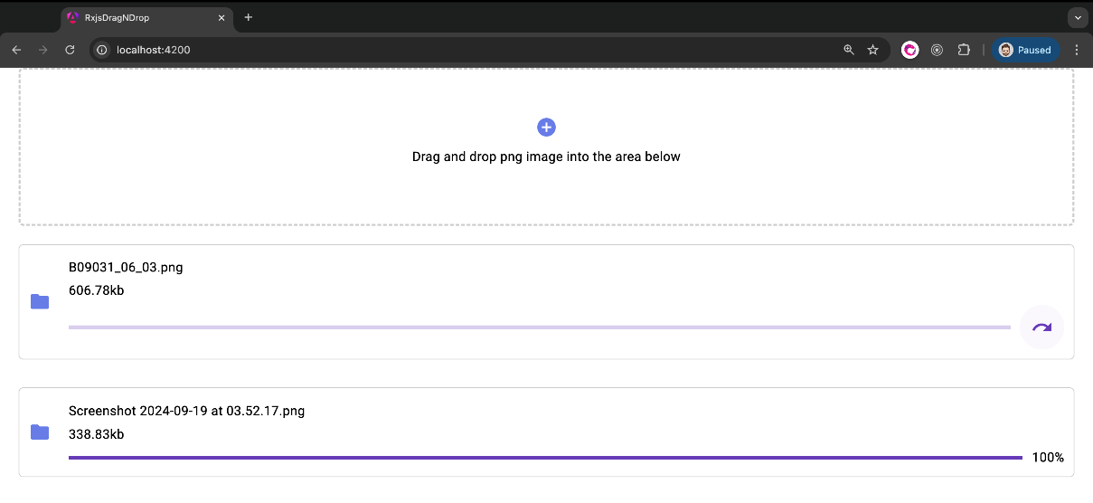Select the RxjsDragNDrop tab

click(147, 17)
